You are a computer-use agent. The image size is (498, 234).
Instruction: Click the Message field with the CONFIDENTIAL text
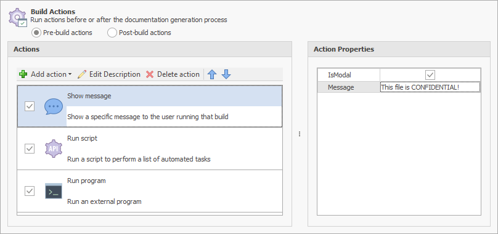(430, 87)
